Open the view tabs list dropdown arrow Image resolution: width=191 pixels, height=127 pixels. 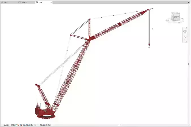[x=188, y=2]
